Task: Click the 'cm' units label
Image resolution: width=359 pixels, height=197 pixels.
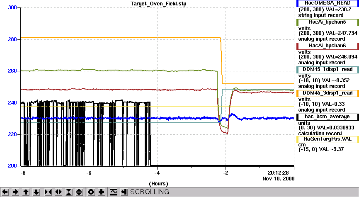Action: 302,145
